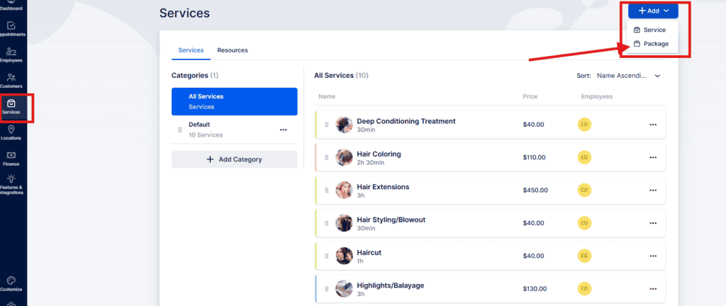Click employee badge for Deep Conditioning Treatment
Screen dimensions: 726x306
(584, 125)
